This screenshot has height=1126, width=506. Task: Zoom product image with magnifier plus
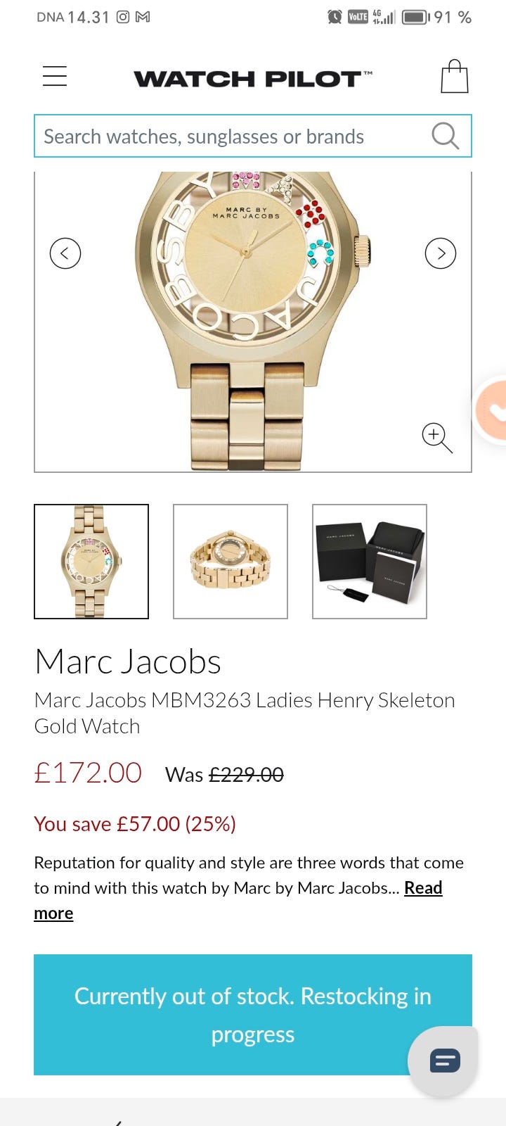tap(436, 438)
